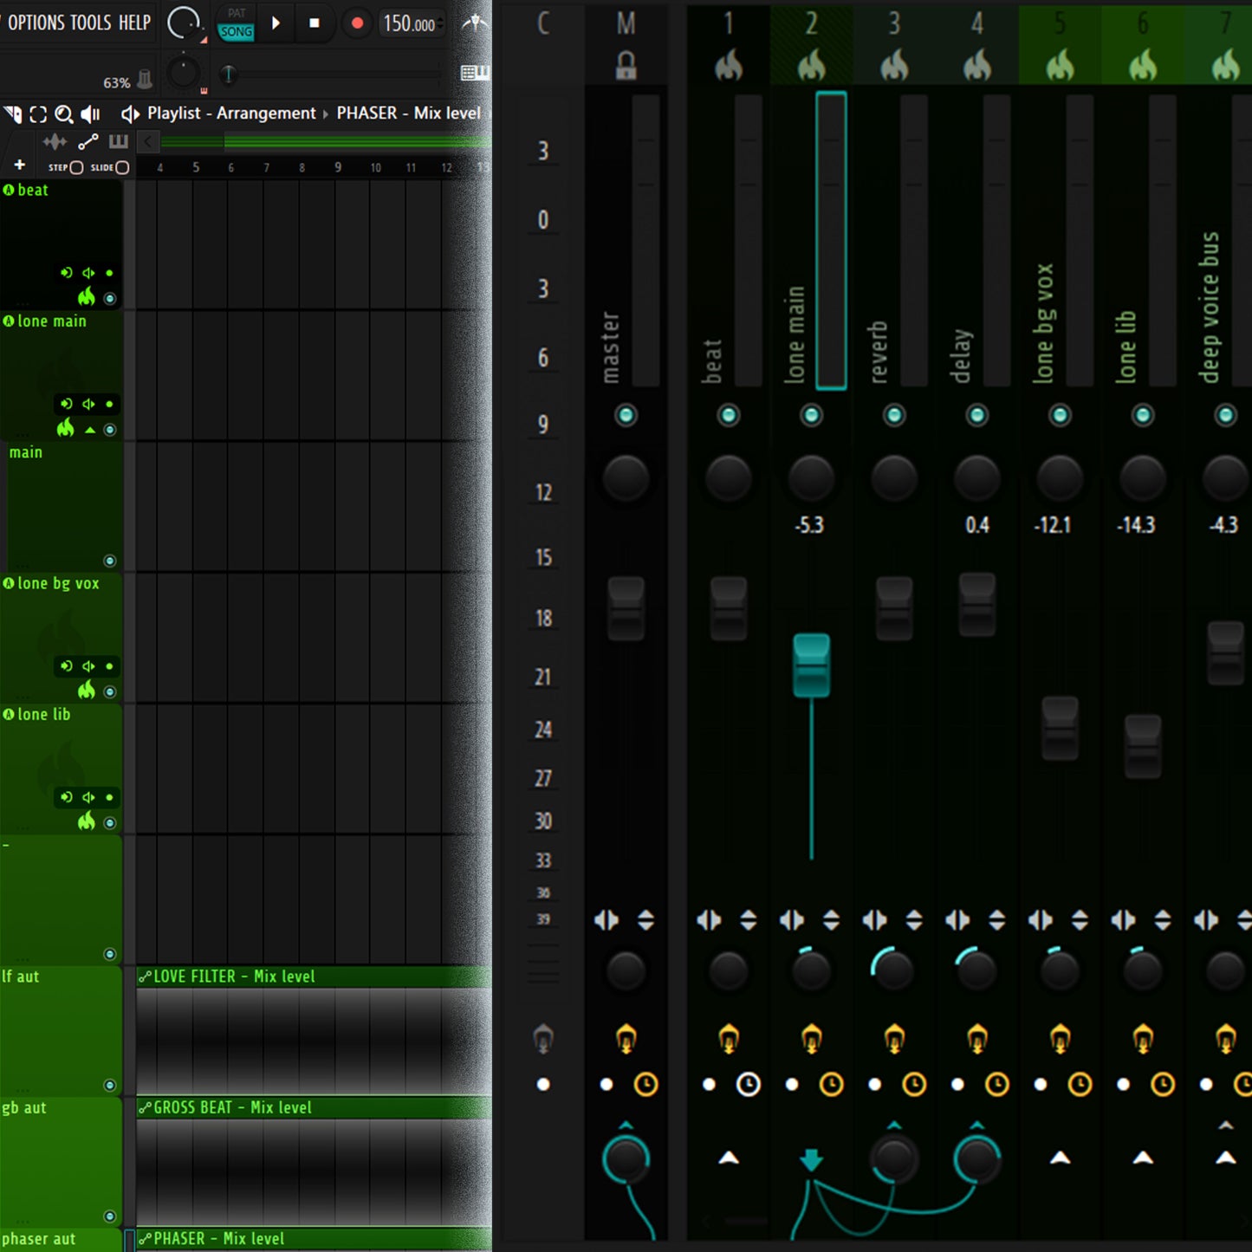Viewport: 1252px width, 1252px height.
Task: Add a new track with the plus icon
Action: (20, 165)
